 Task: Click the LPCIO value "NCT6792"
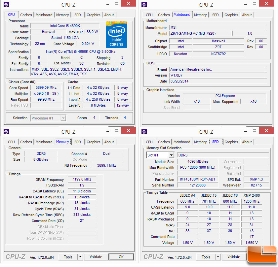(218, 54)
